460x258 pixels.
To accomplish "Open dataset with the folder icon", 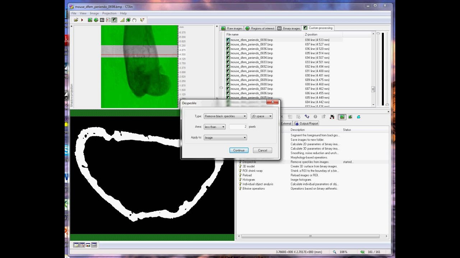I will point(76,20).
